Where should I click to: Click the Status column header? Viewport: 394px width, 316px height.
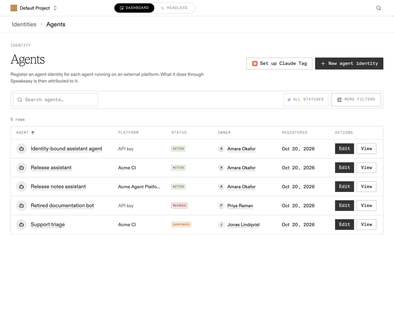(x=179, y=133)
